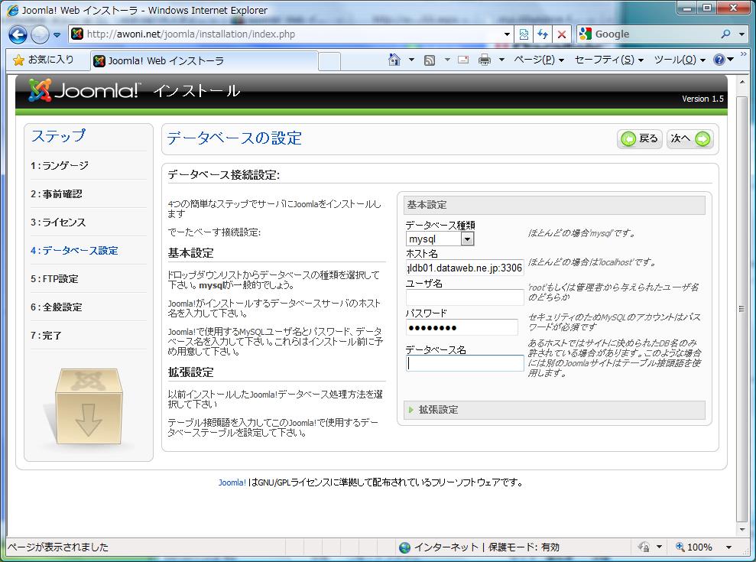
Task: Open the Joomla! link in footer
Action: 232,482
